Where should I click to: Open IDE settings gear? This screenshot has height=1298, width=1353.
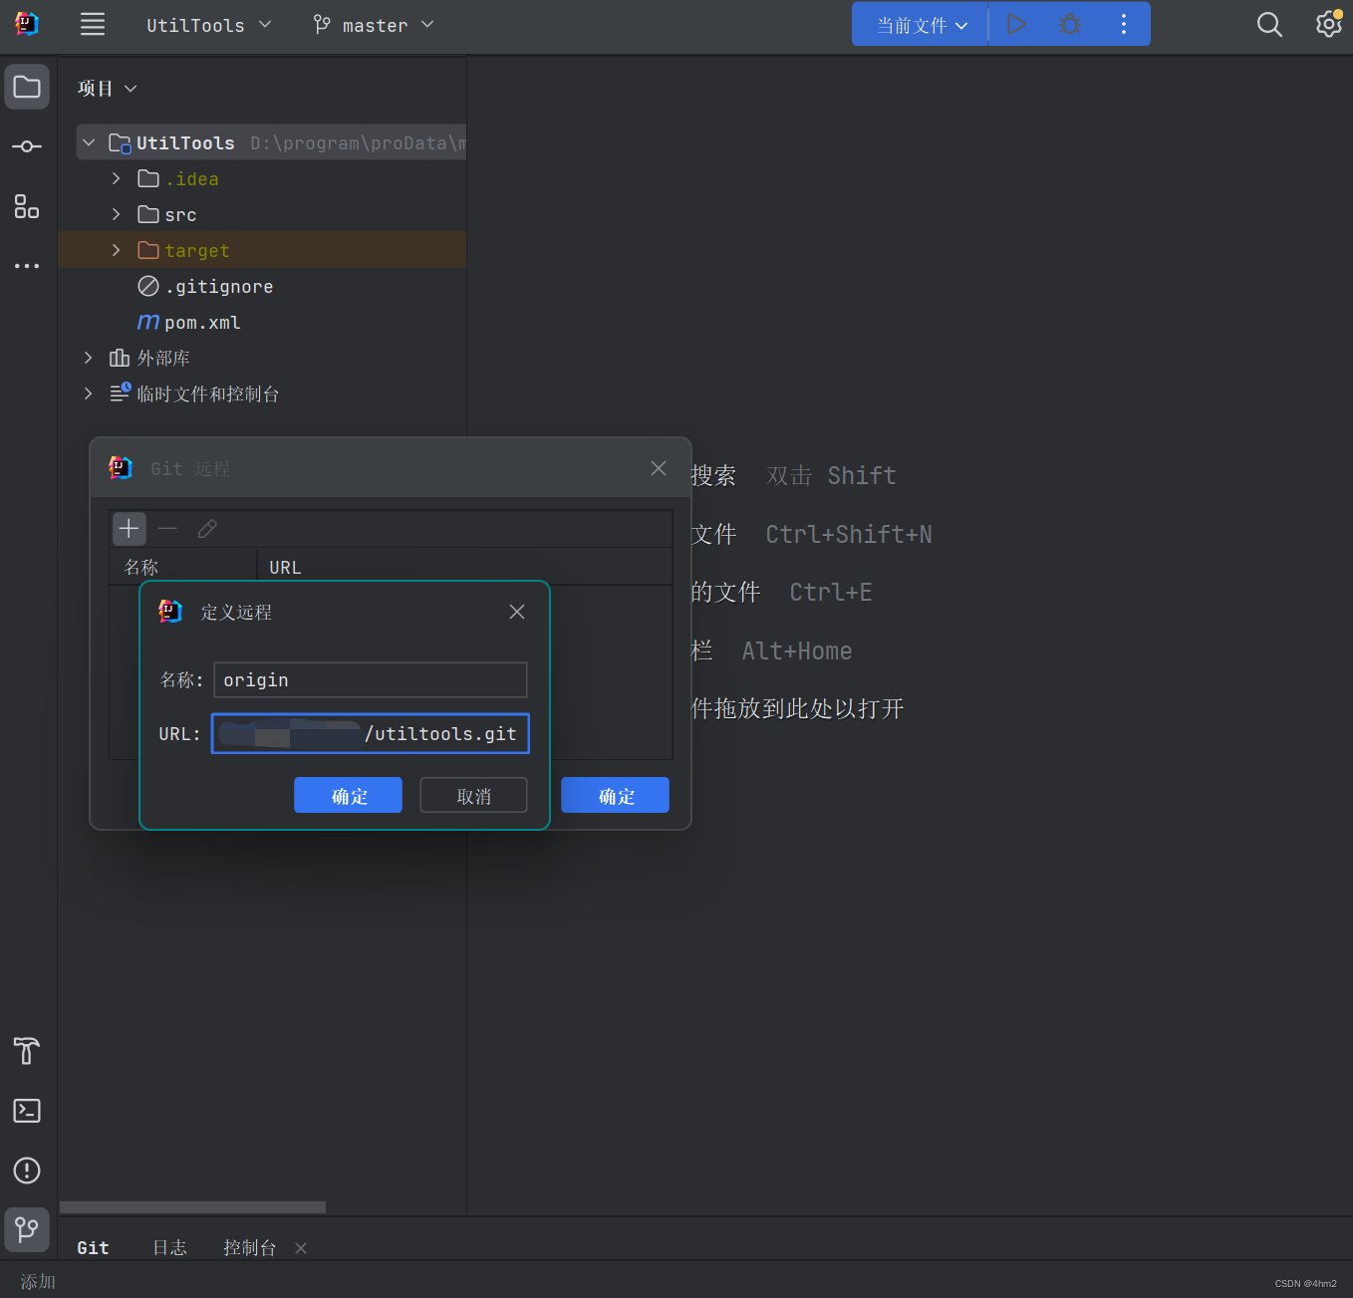(x=1328, y=24)
